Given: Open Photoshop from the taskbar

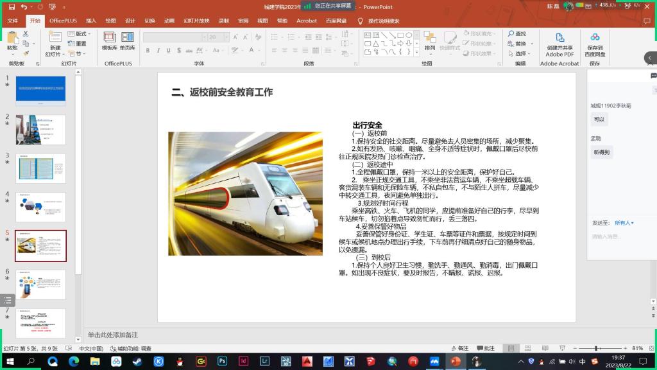Looking at the screenshot, I should pos(222,362).
